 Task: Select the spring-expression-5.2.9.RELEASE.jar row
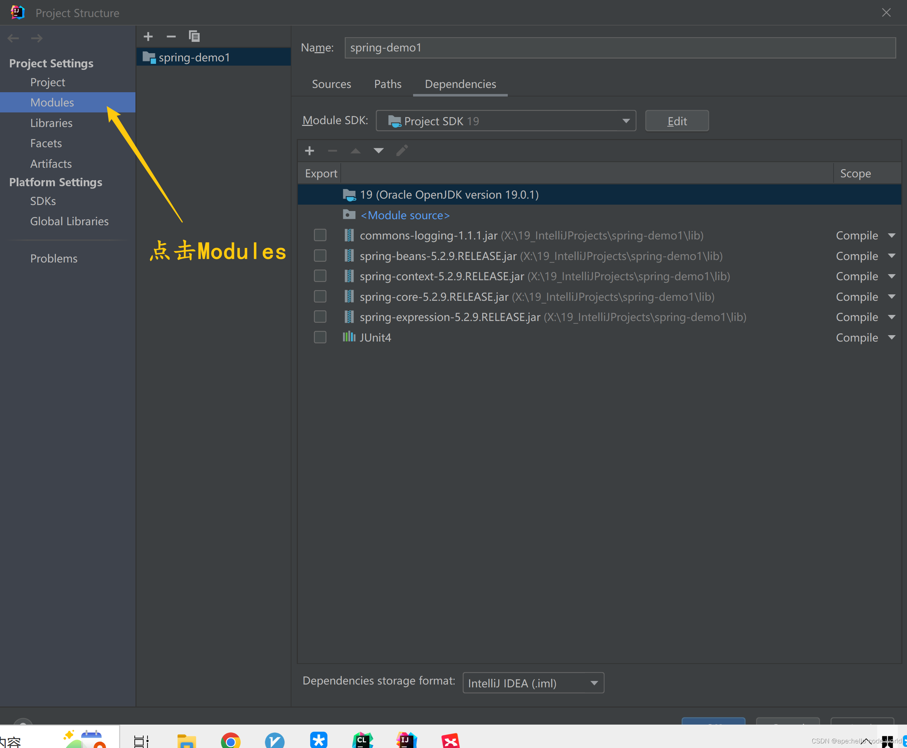599,317
